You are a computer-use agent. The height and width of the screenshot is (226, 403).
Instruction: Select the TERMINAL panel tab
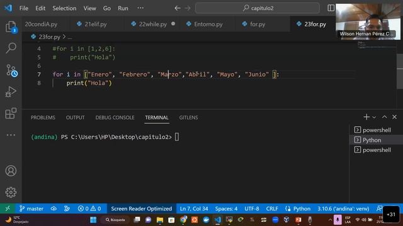coord(157,117)
